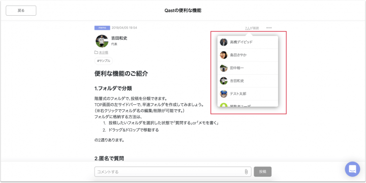Click the 投稿 submit button

coord(263,172)
